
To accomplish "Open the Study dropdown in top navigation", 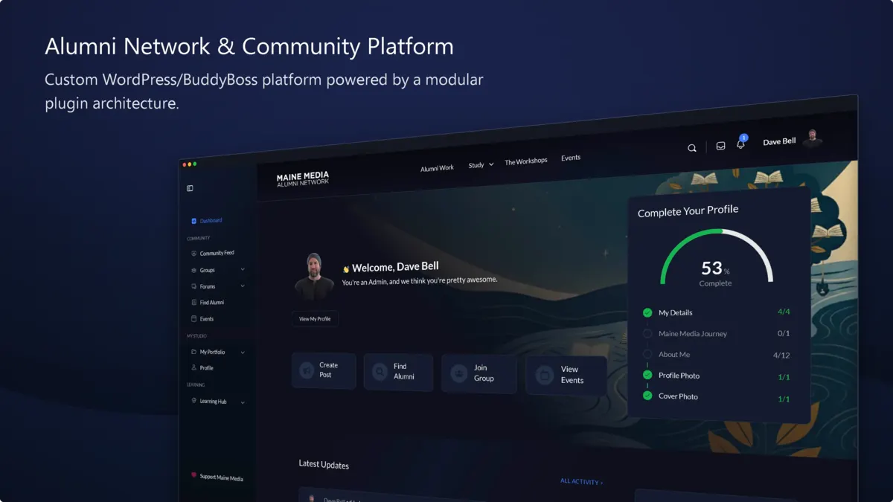I will pos(481,165).
